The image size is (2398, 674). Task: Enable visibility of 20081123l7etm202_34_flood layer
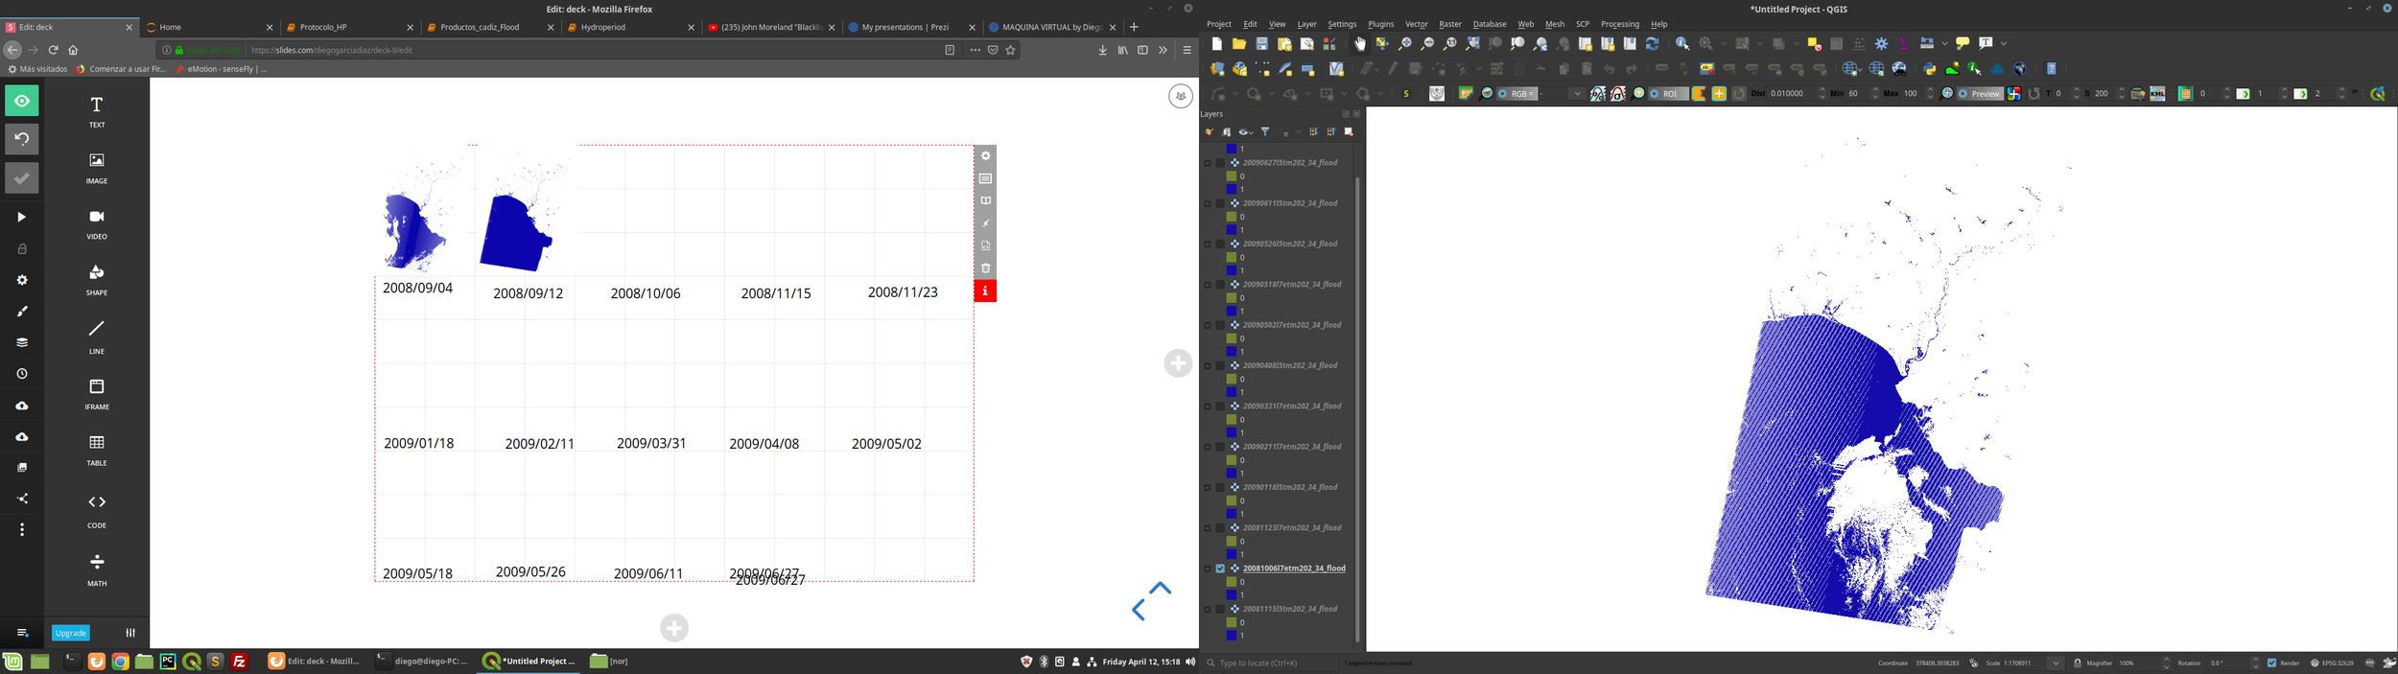1220,528
